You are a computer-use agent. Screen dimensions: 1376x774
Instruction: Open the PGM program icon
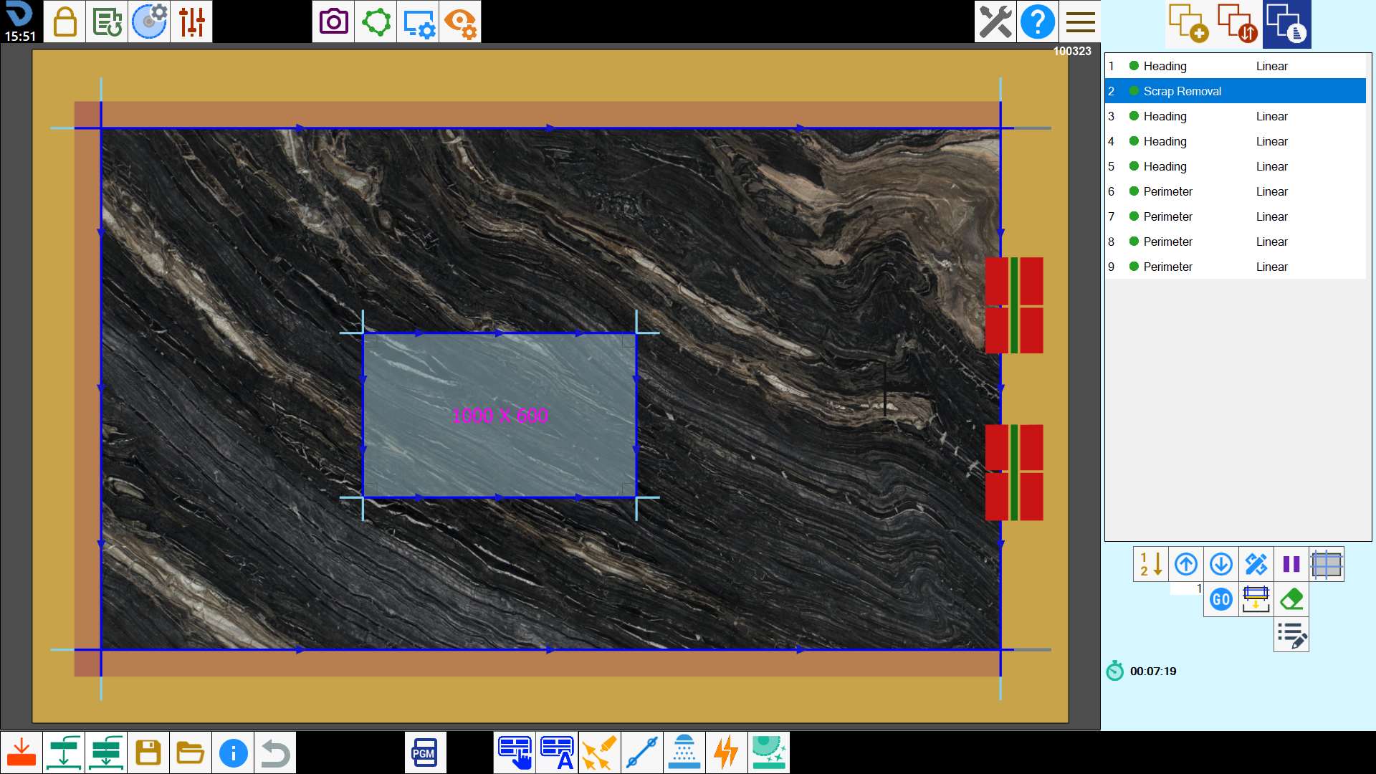[x=425, y=752]
